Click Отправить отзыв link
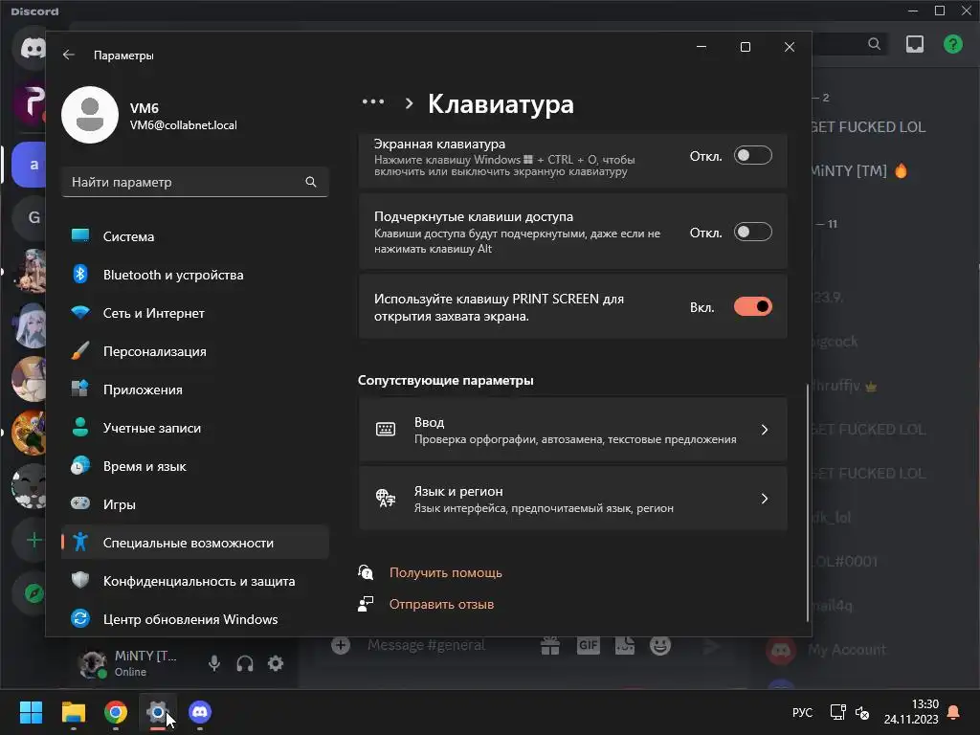This screenshot has height=735, width=980. 441,605
